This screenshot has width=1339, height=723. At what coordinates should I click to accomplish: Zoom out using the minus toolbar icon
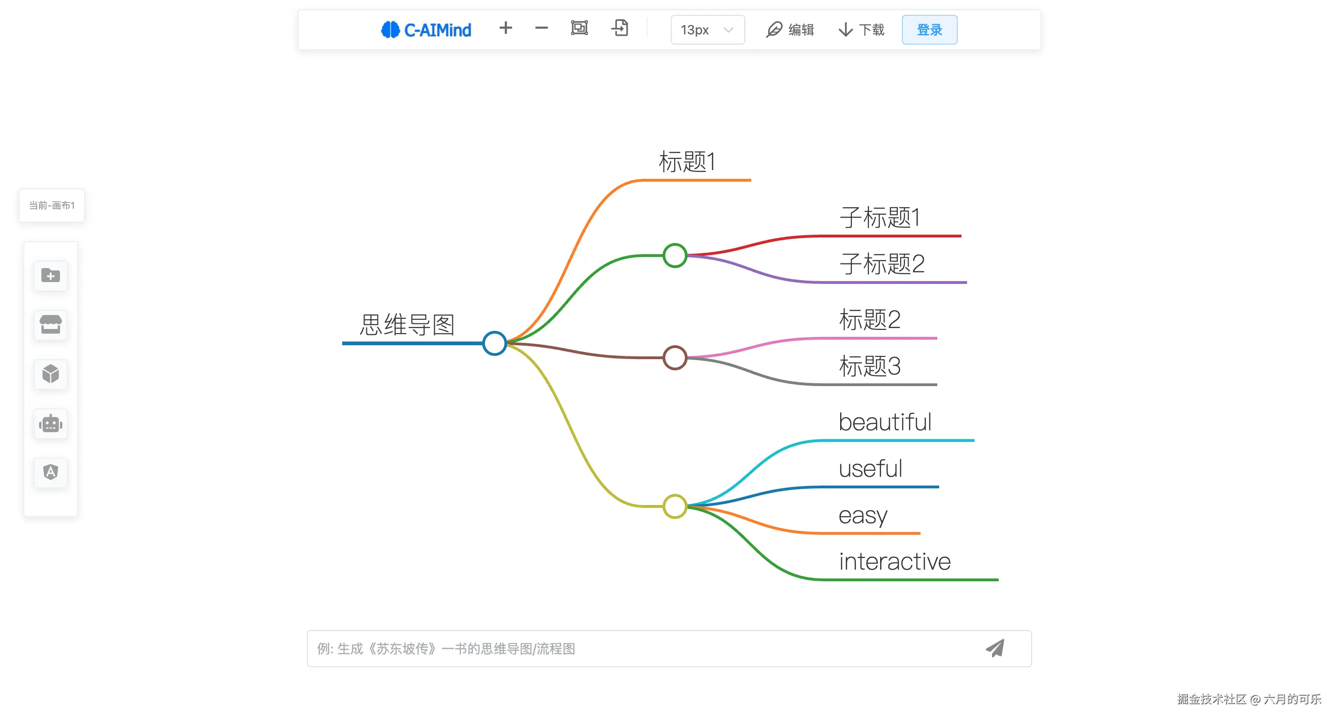click(x=541, y=29)
